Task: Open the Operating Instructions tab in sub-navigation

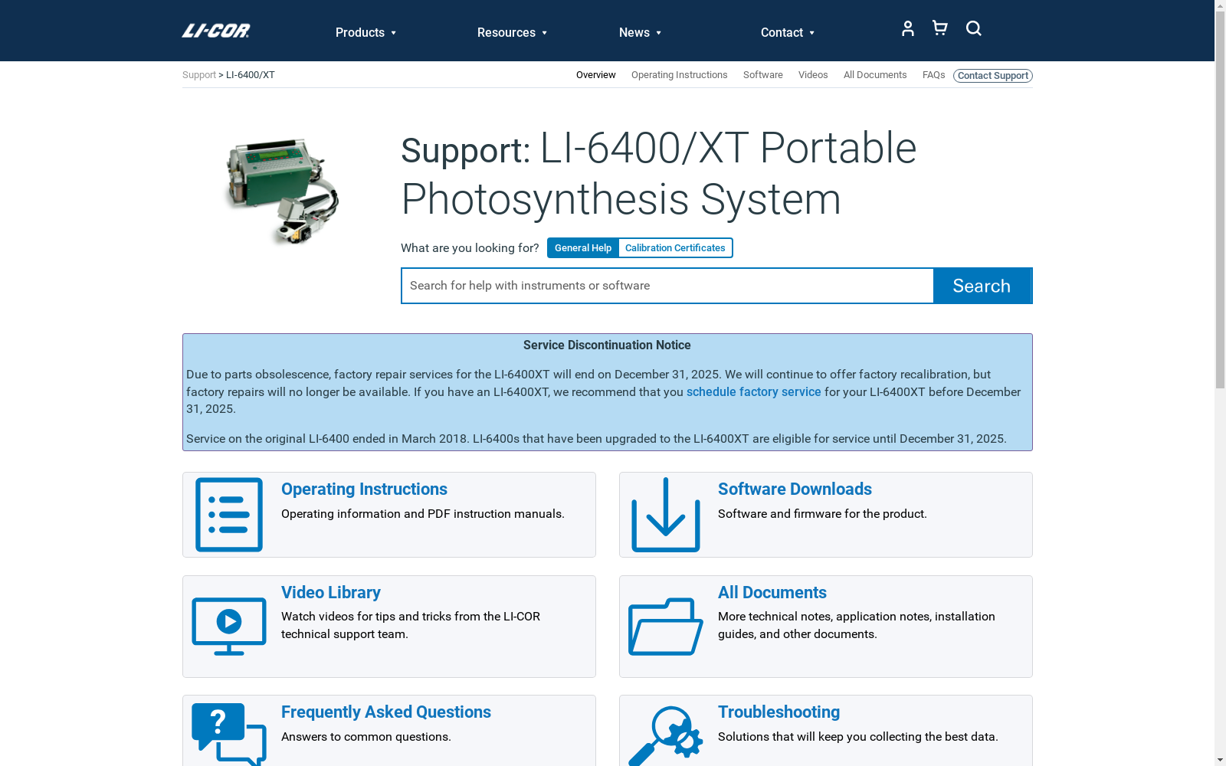Action: (x=680, y=75)
